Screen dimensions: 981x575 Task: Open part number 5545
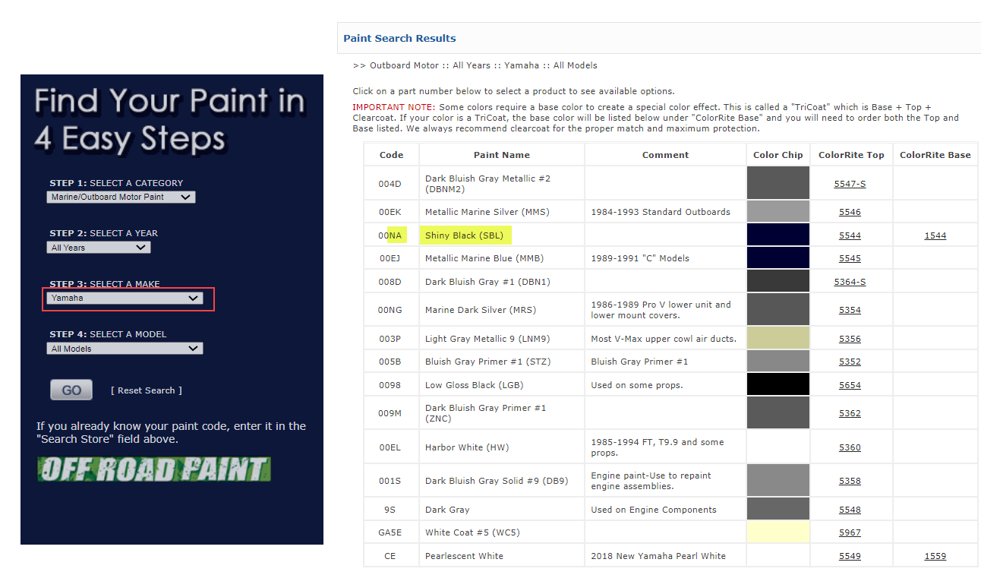tap(850, 258)
